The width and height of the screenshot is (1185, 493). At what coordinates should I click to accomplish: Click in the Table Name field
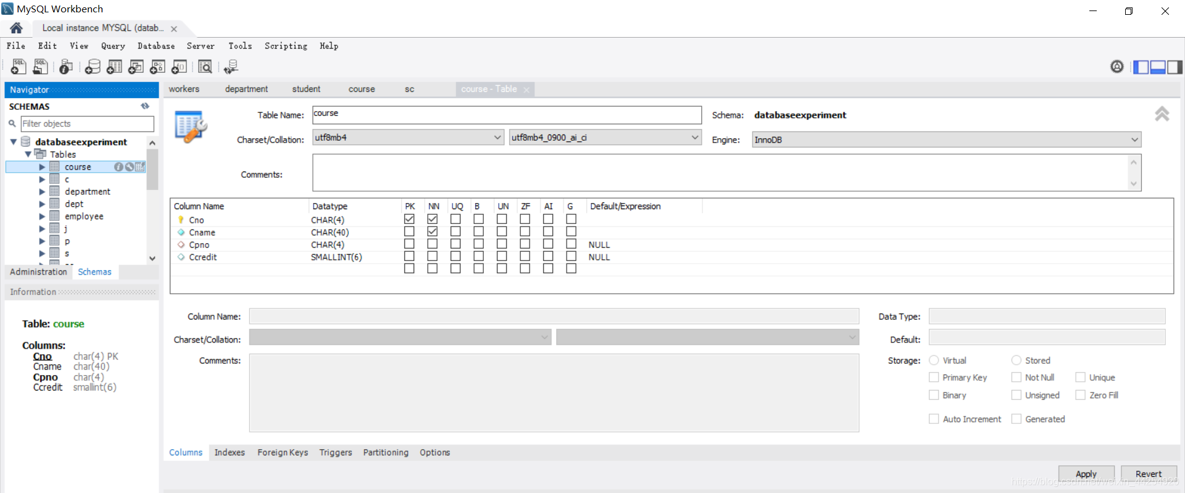click(507, 115)
